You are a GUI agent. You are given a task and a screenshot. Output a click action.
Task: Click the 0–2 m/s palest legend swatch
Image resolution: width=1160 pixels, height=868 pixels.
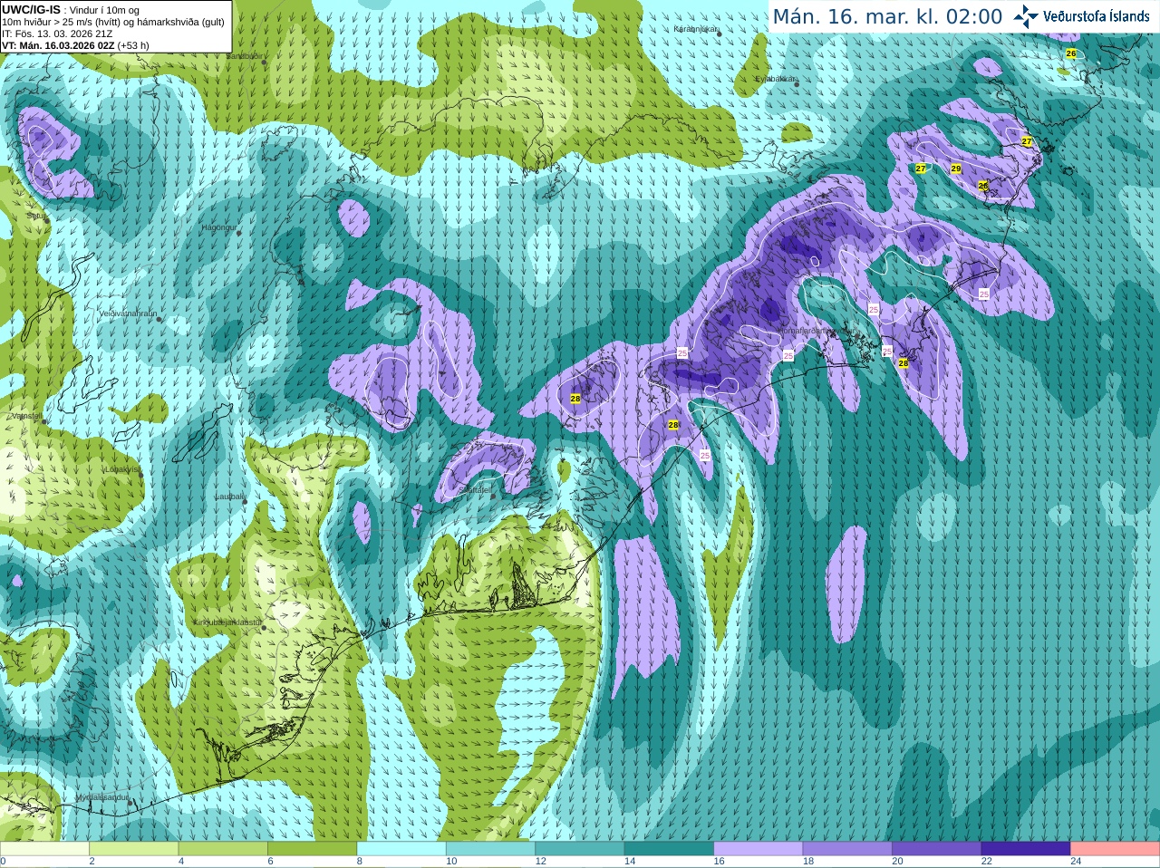pos(44,849)
